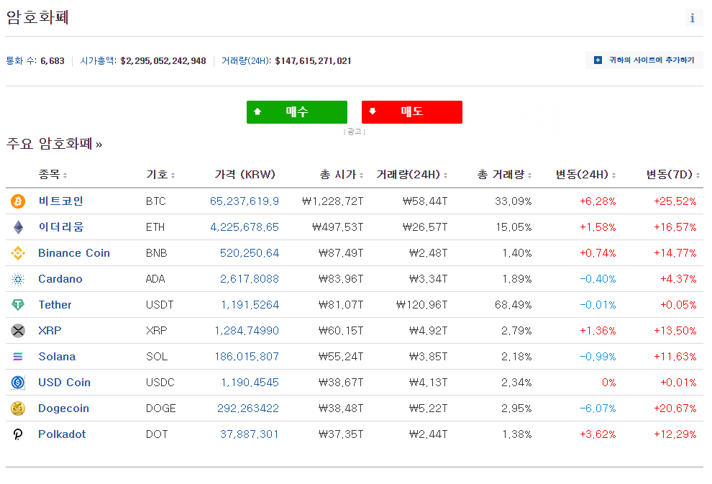Open the 이더리움 link
The width and height of the screenshot is (712, 484).
(61, 227)
